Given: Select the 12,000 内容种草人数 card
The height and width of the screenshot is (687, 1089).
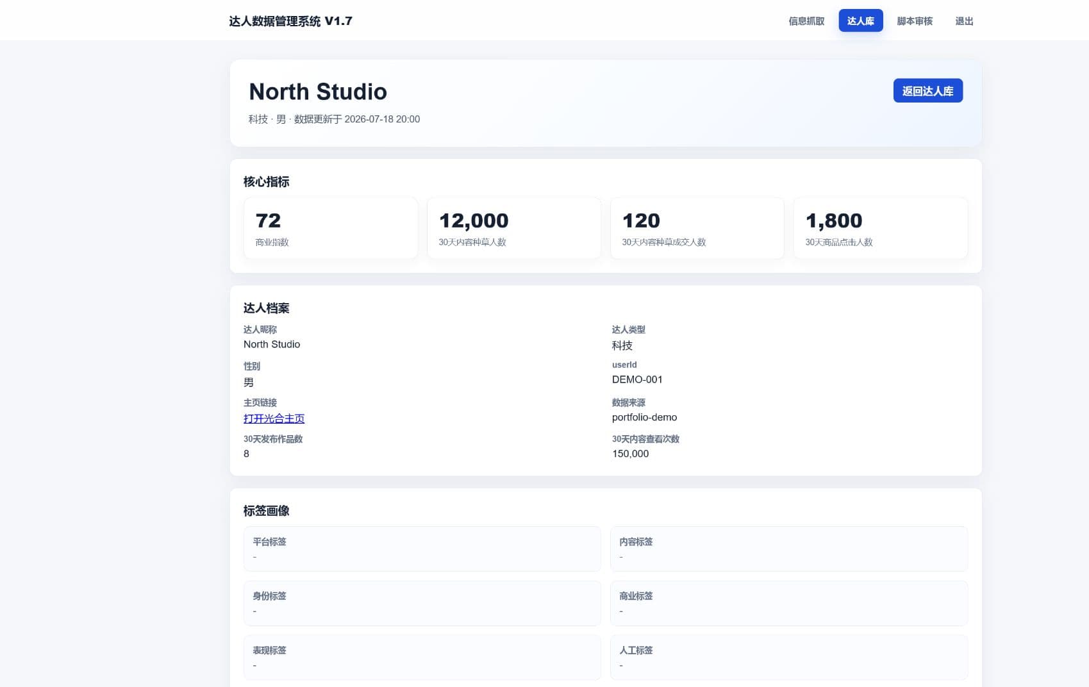Looking at the screenshot, I should [x=514, y=228].
